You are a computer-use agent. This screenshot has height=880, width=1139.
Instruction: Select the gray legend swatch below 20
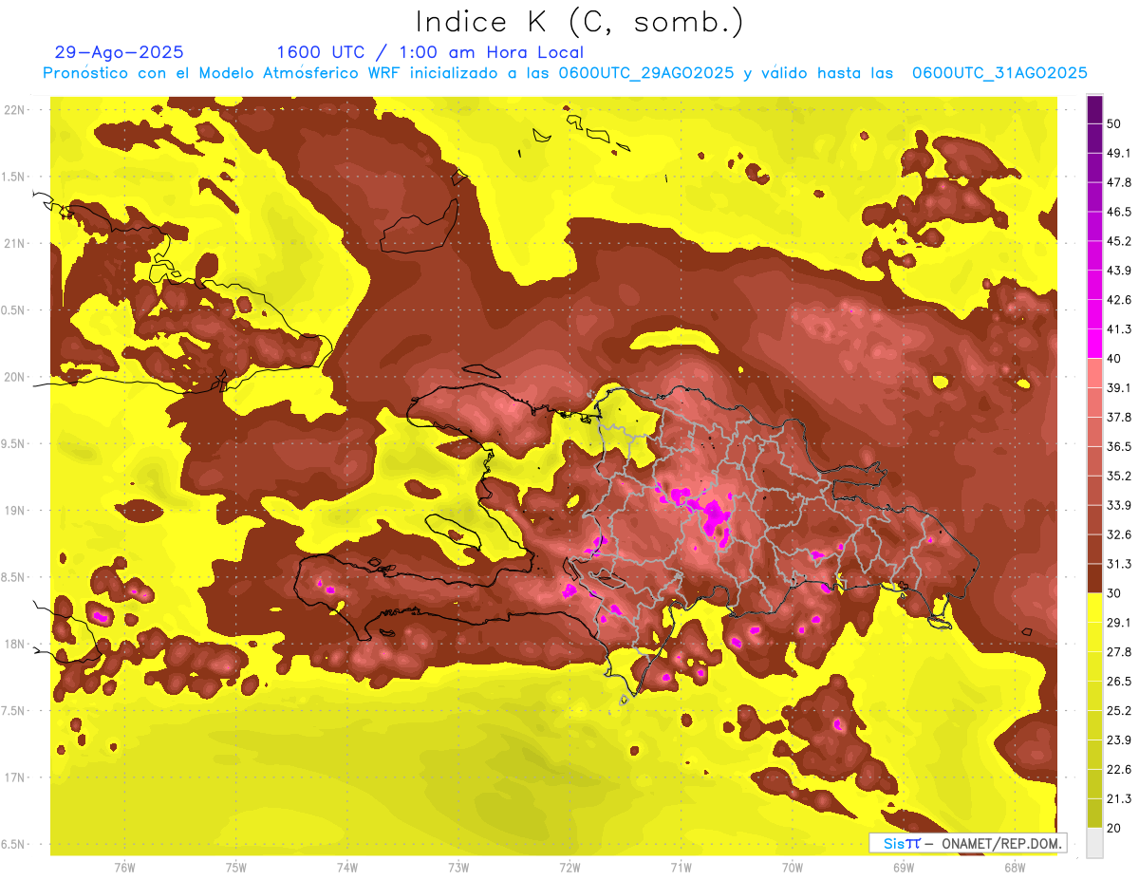coord(1094,842)
